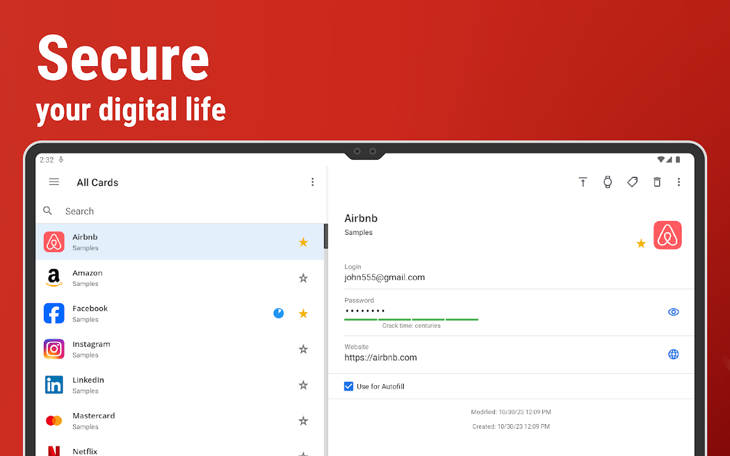This screenshot has width=730, height=456.
Task: Mark Amazon card as favorite
Action: coord(303,278)
